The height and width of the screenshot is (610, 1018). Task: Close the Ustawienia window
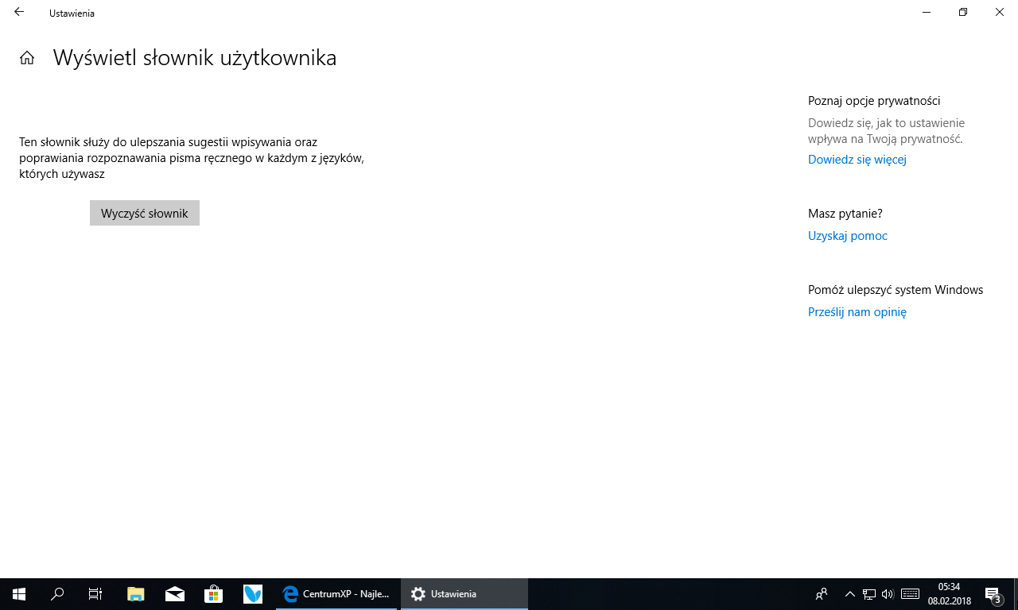(1000, 12)
